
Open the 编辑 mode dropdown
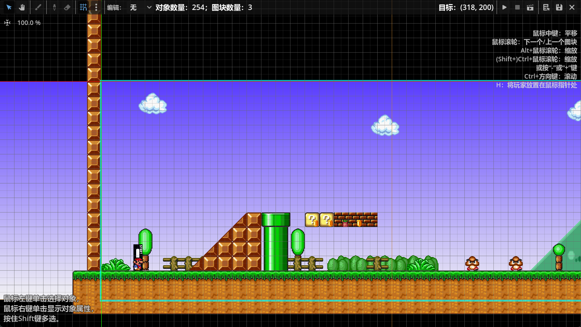(140, 7)
